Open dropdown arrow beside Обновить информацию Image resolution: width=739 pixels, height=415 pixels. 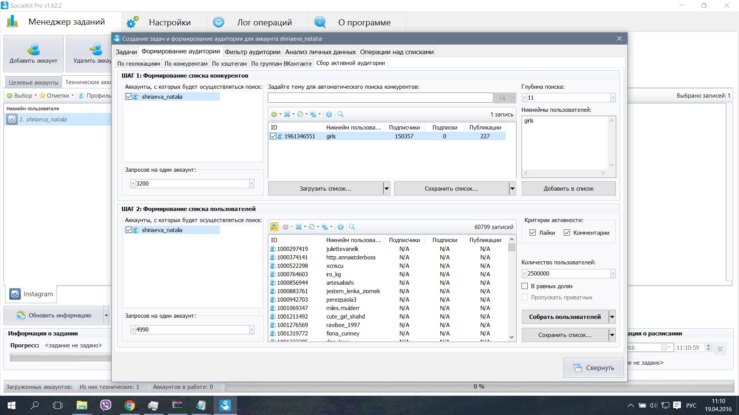(106, 315)
